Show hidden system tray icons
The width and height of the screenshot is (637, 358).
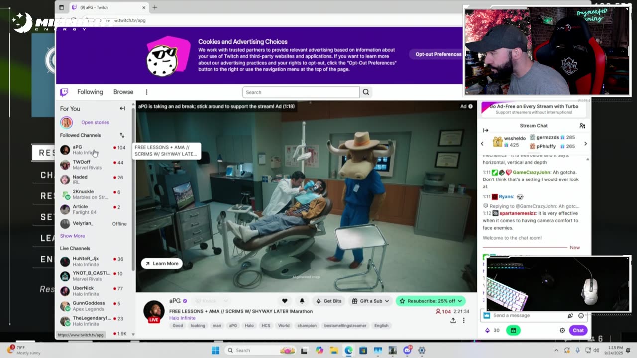[556, 350]
